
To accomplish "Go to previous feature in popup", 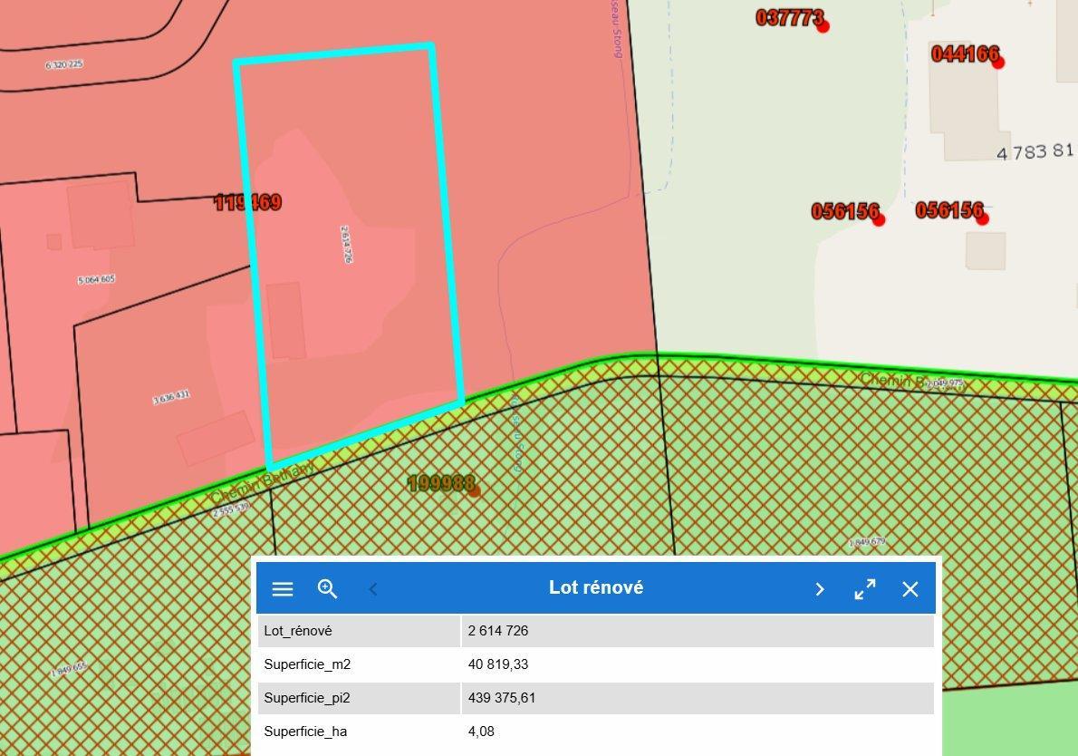I will click(373, 589).
